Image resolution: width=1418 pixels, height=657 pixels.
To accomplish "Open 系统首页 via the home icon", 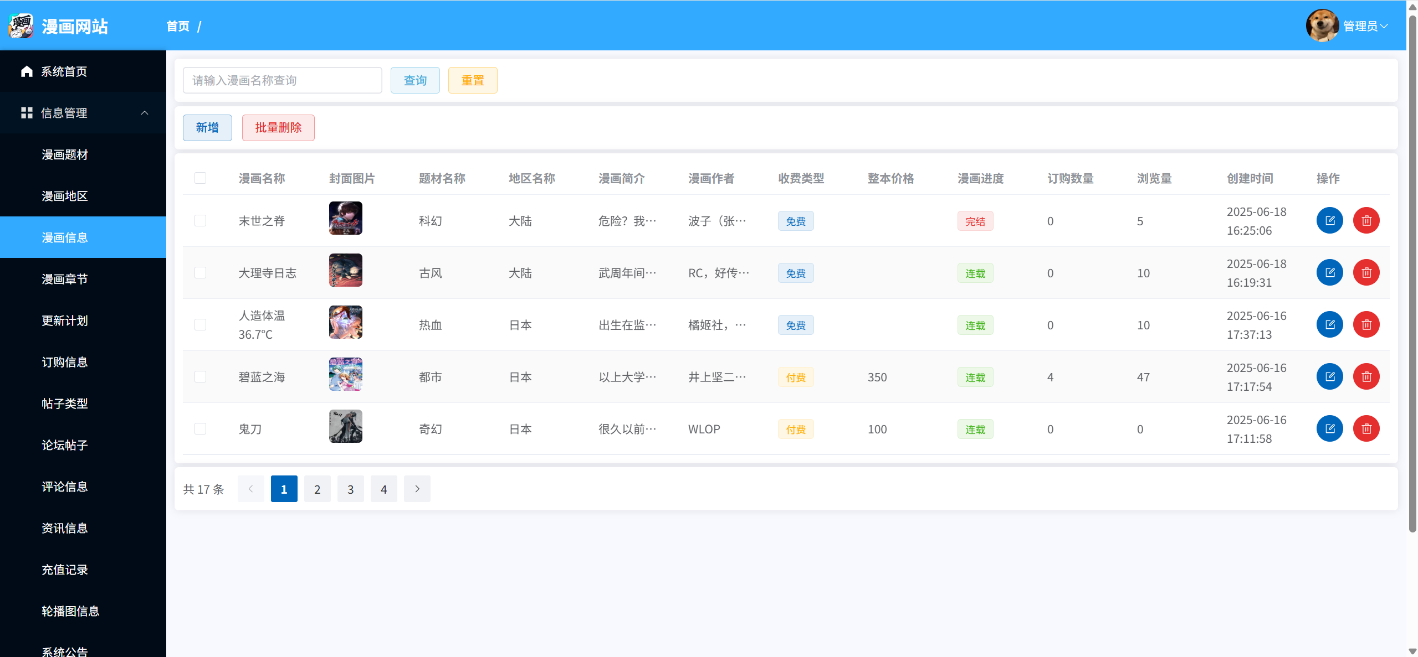I will [27, 71].
